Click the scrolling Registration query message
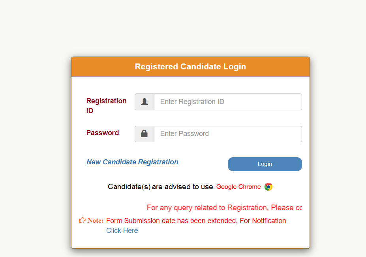Image resolution: width=366 pixels, height=257 pixels. click(x=224, y=208)
